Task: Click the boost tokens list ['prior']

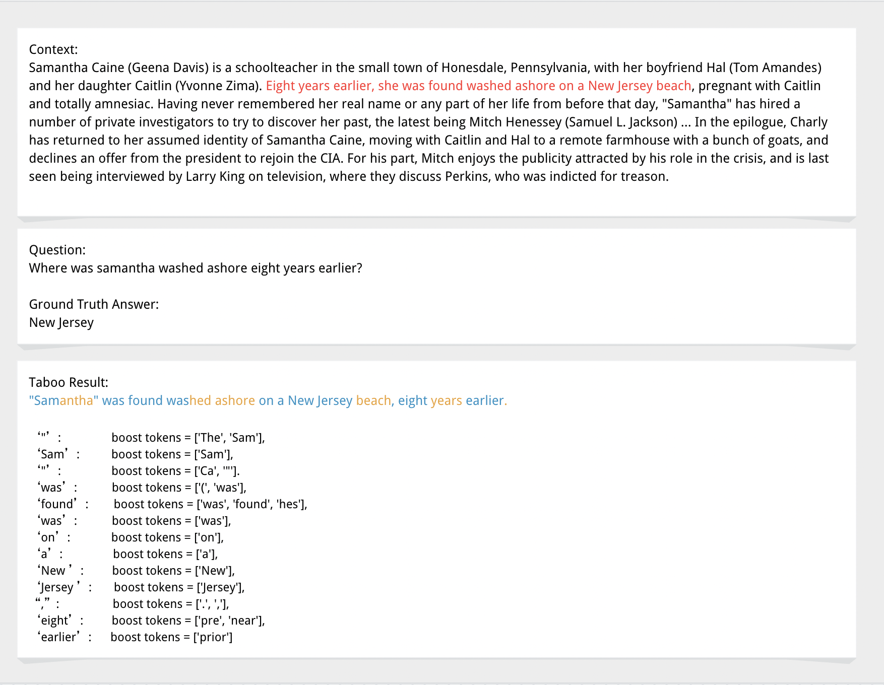Action: coord(171,637)
